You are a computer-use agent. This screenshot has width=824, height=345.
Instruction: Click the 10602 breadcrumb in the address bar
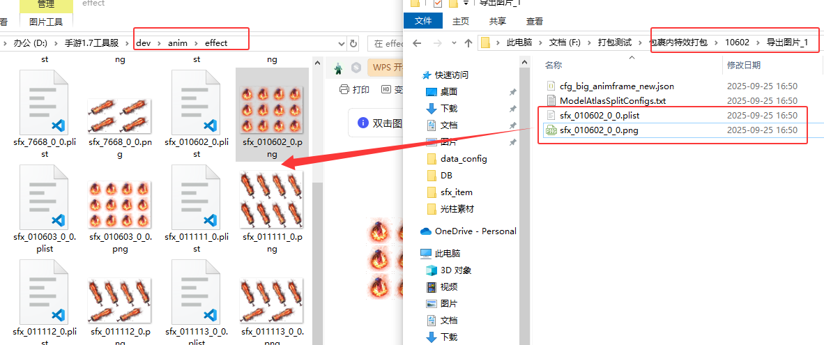tap(737, 43)
